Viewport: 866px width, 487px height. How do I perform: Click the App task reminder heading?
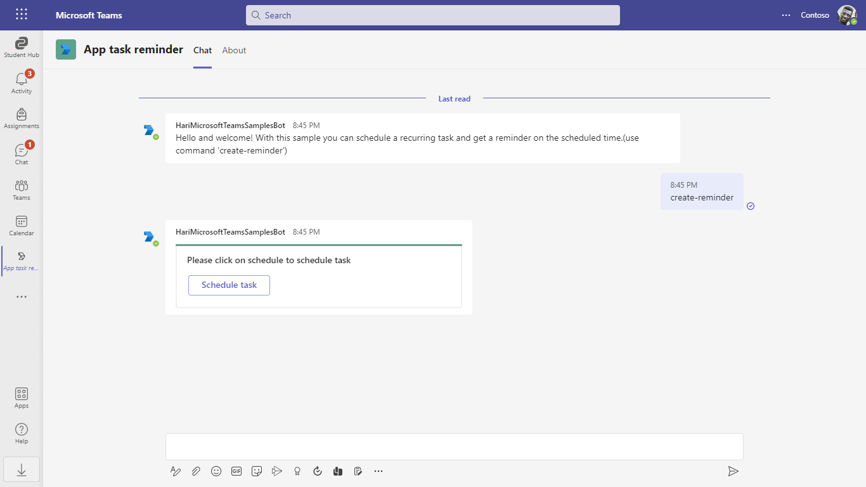133,49
